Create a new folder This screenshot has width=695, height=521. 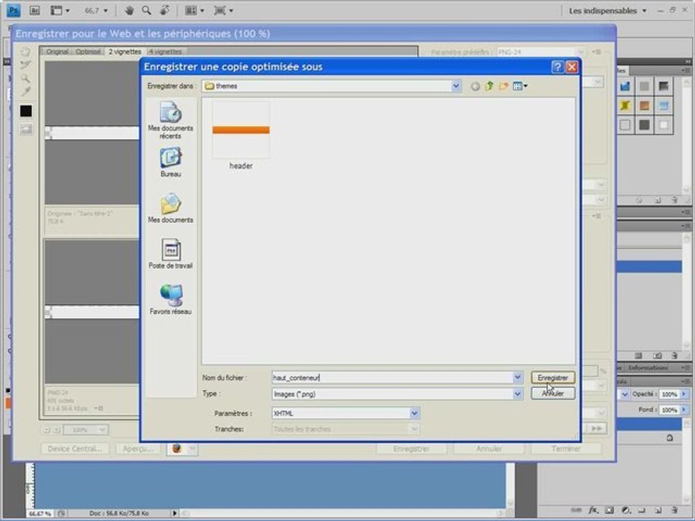[503, 86]
